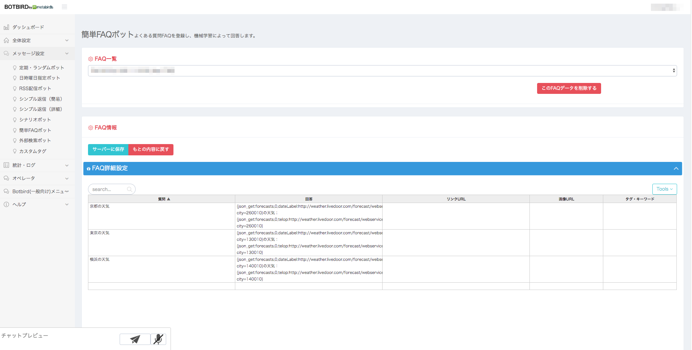Image resolution: width=692 pixels, height=350 pixels.
Task: Click the bulb icon beside カスタムタグ
Action: coord(15,151)
